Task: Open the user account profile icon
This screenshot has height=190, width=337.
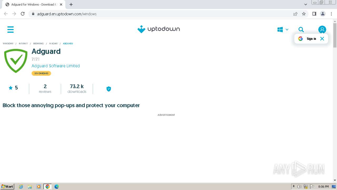Action: point(322,30)
